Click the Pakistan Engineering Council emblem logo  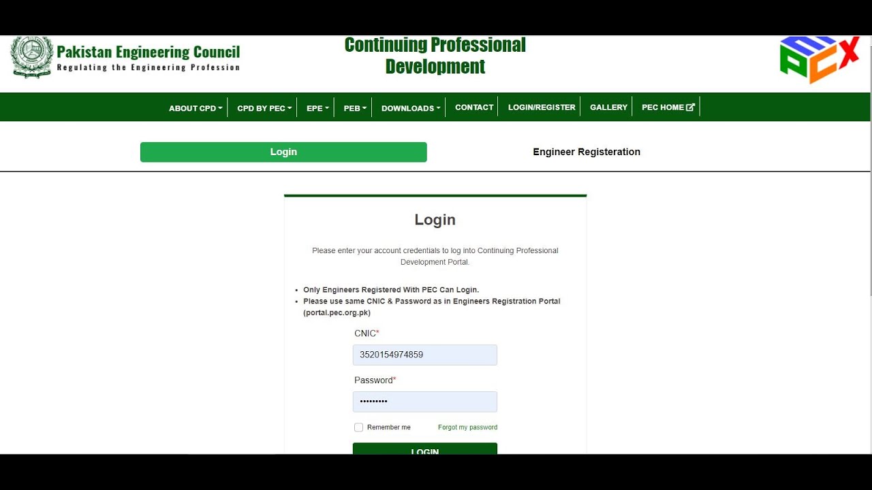[x=32, y=57]
